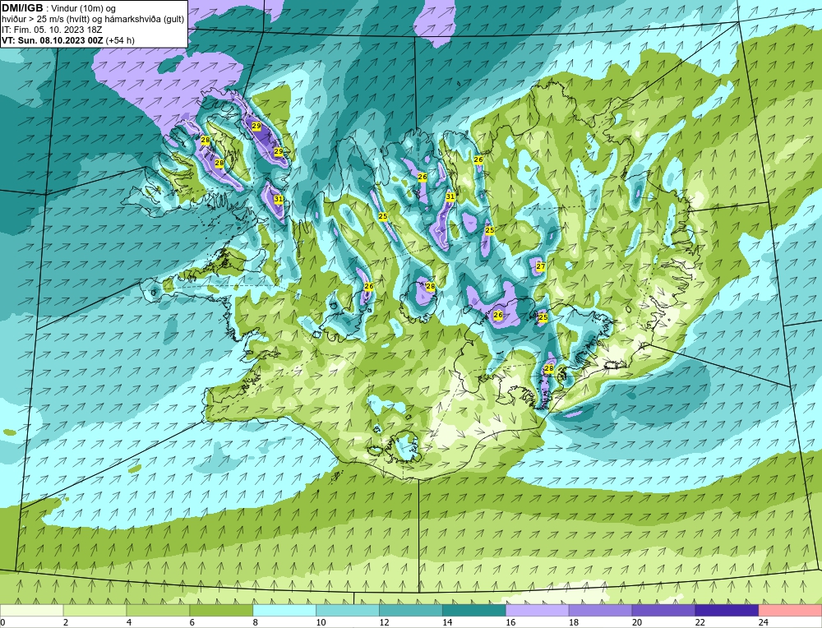The width and height of the screenshot is (822, 628).
Task: Click the dark teal 14–16 legend swatch
Action: (474, 611)
